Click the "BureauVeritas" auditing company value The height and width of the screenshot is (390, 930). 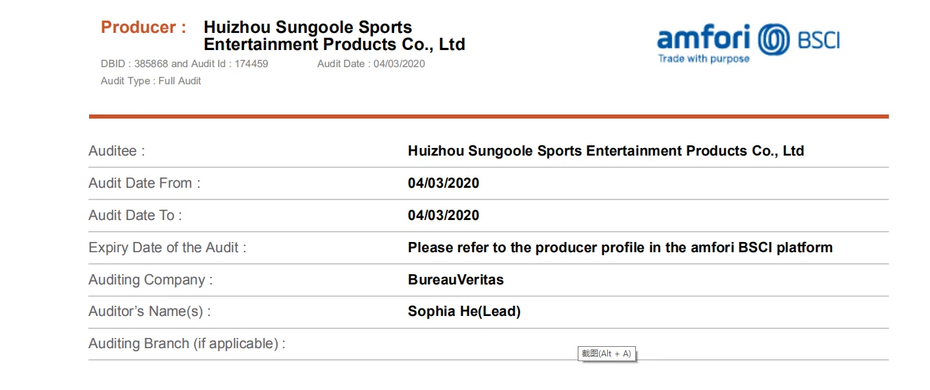point(455,280)
